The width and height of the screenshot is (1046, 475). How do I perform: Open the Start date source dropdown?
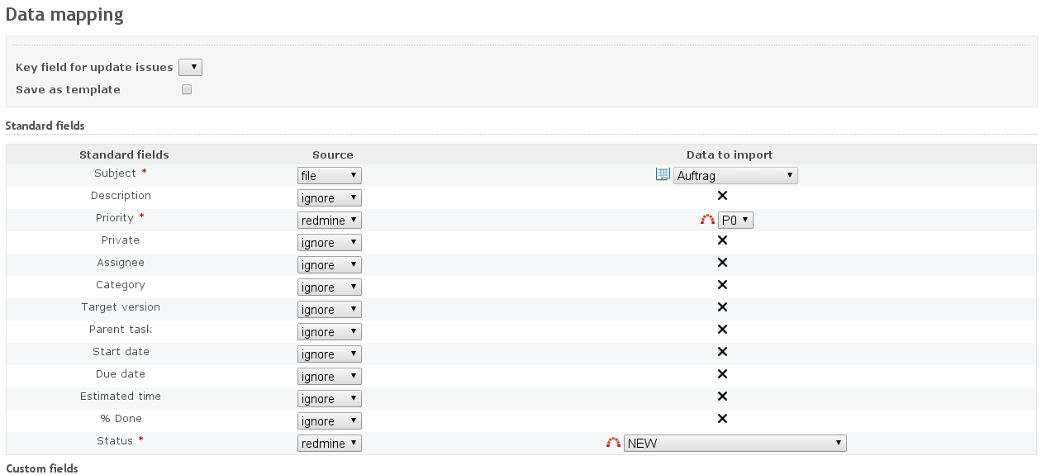pos(329,354)
